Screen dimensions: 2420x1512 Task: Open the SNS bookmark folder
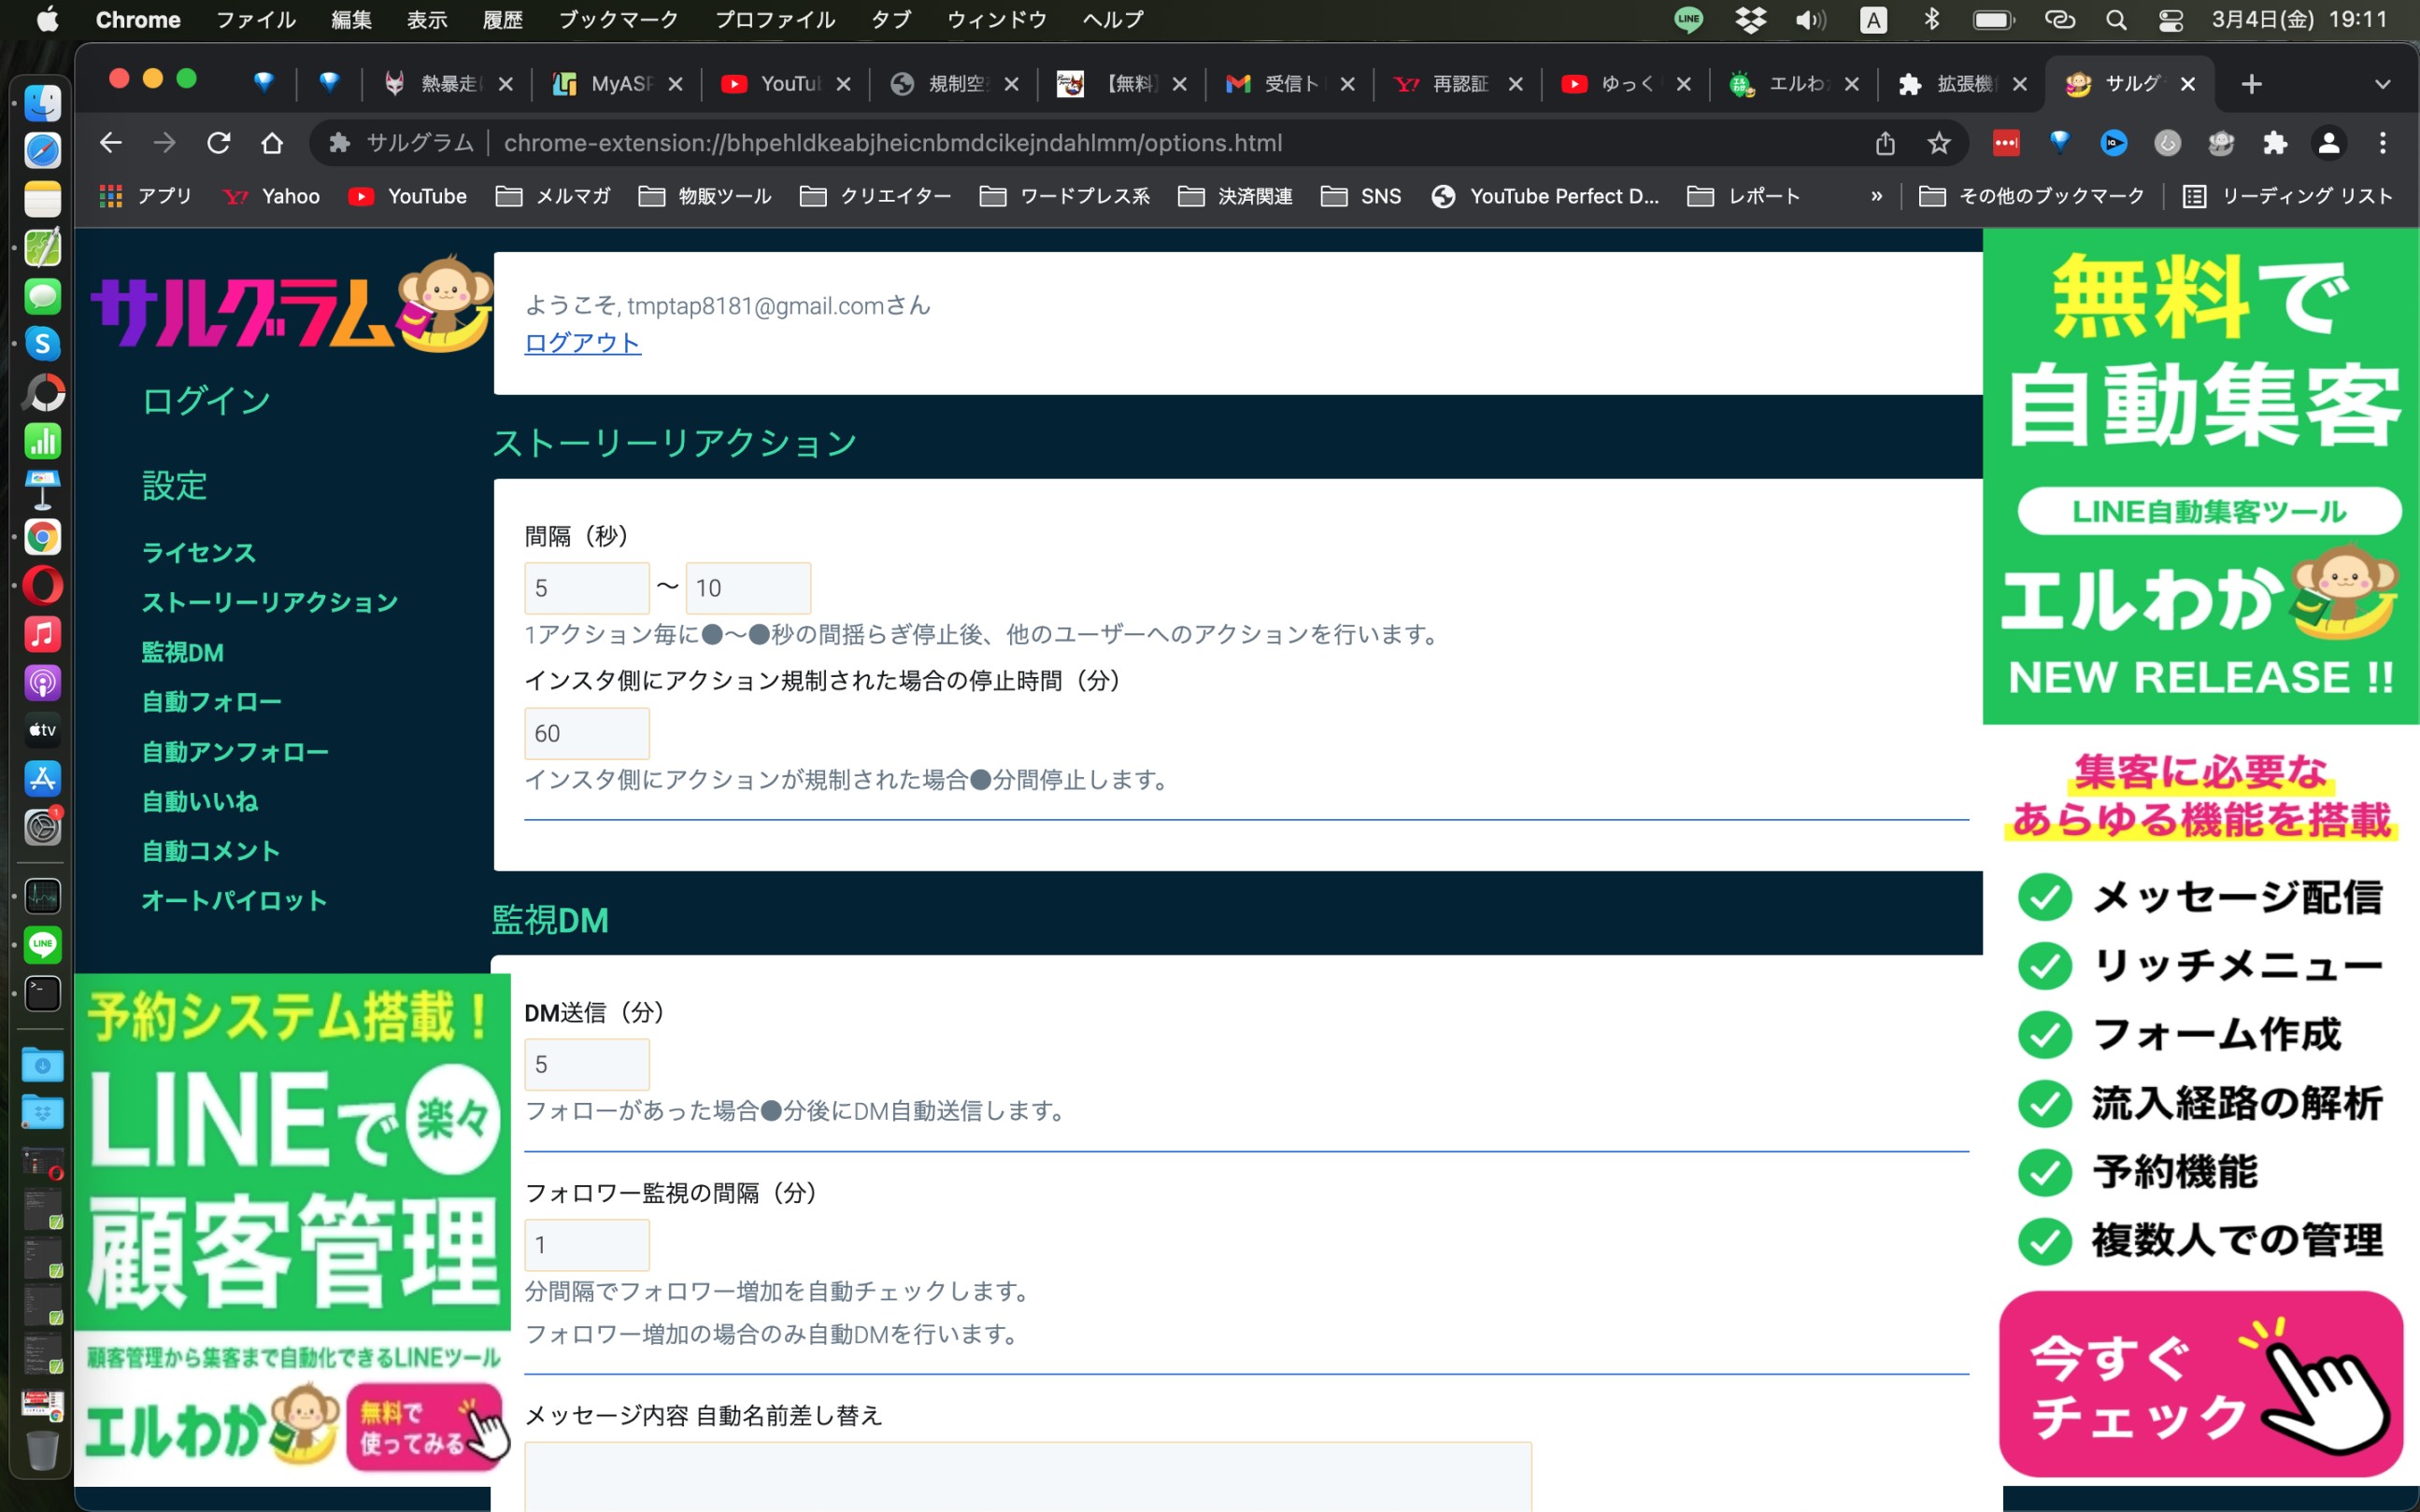point(1360,196)
